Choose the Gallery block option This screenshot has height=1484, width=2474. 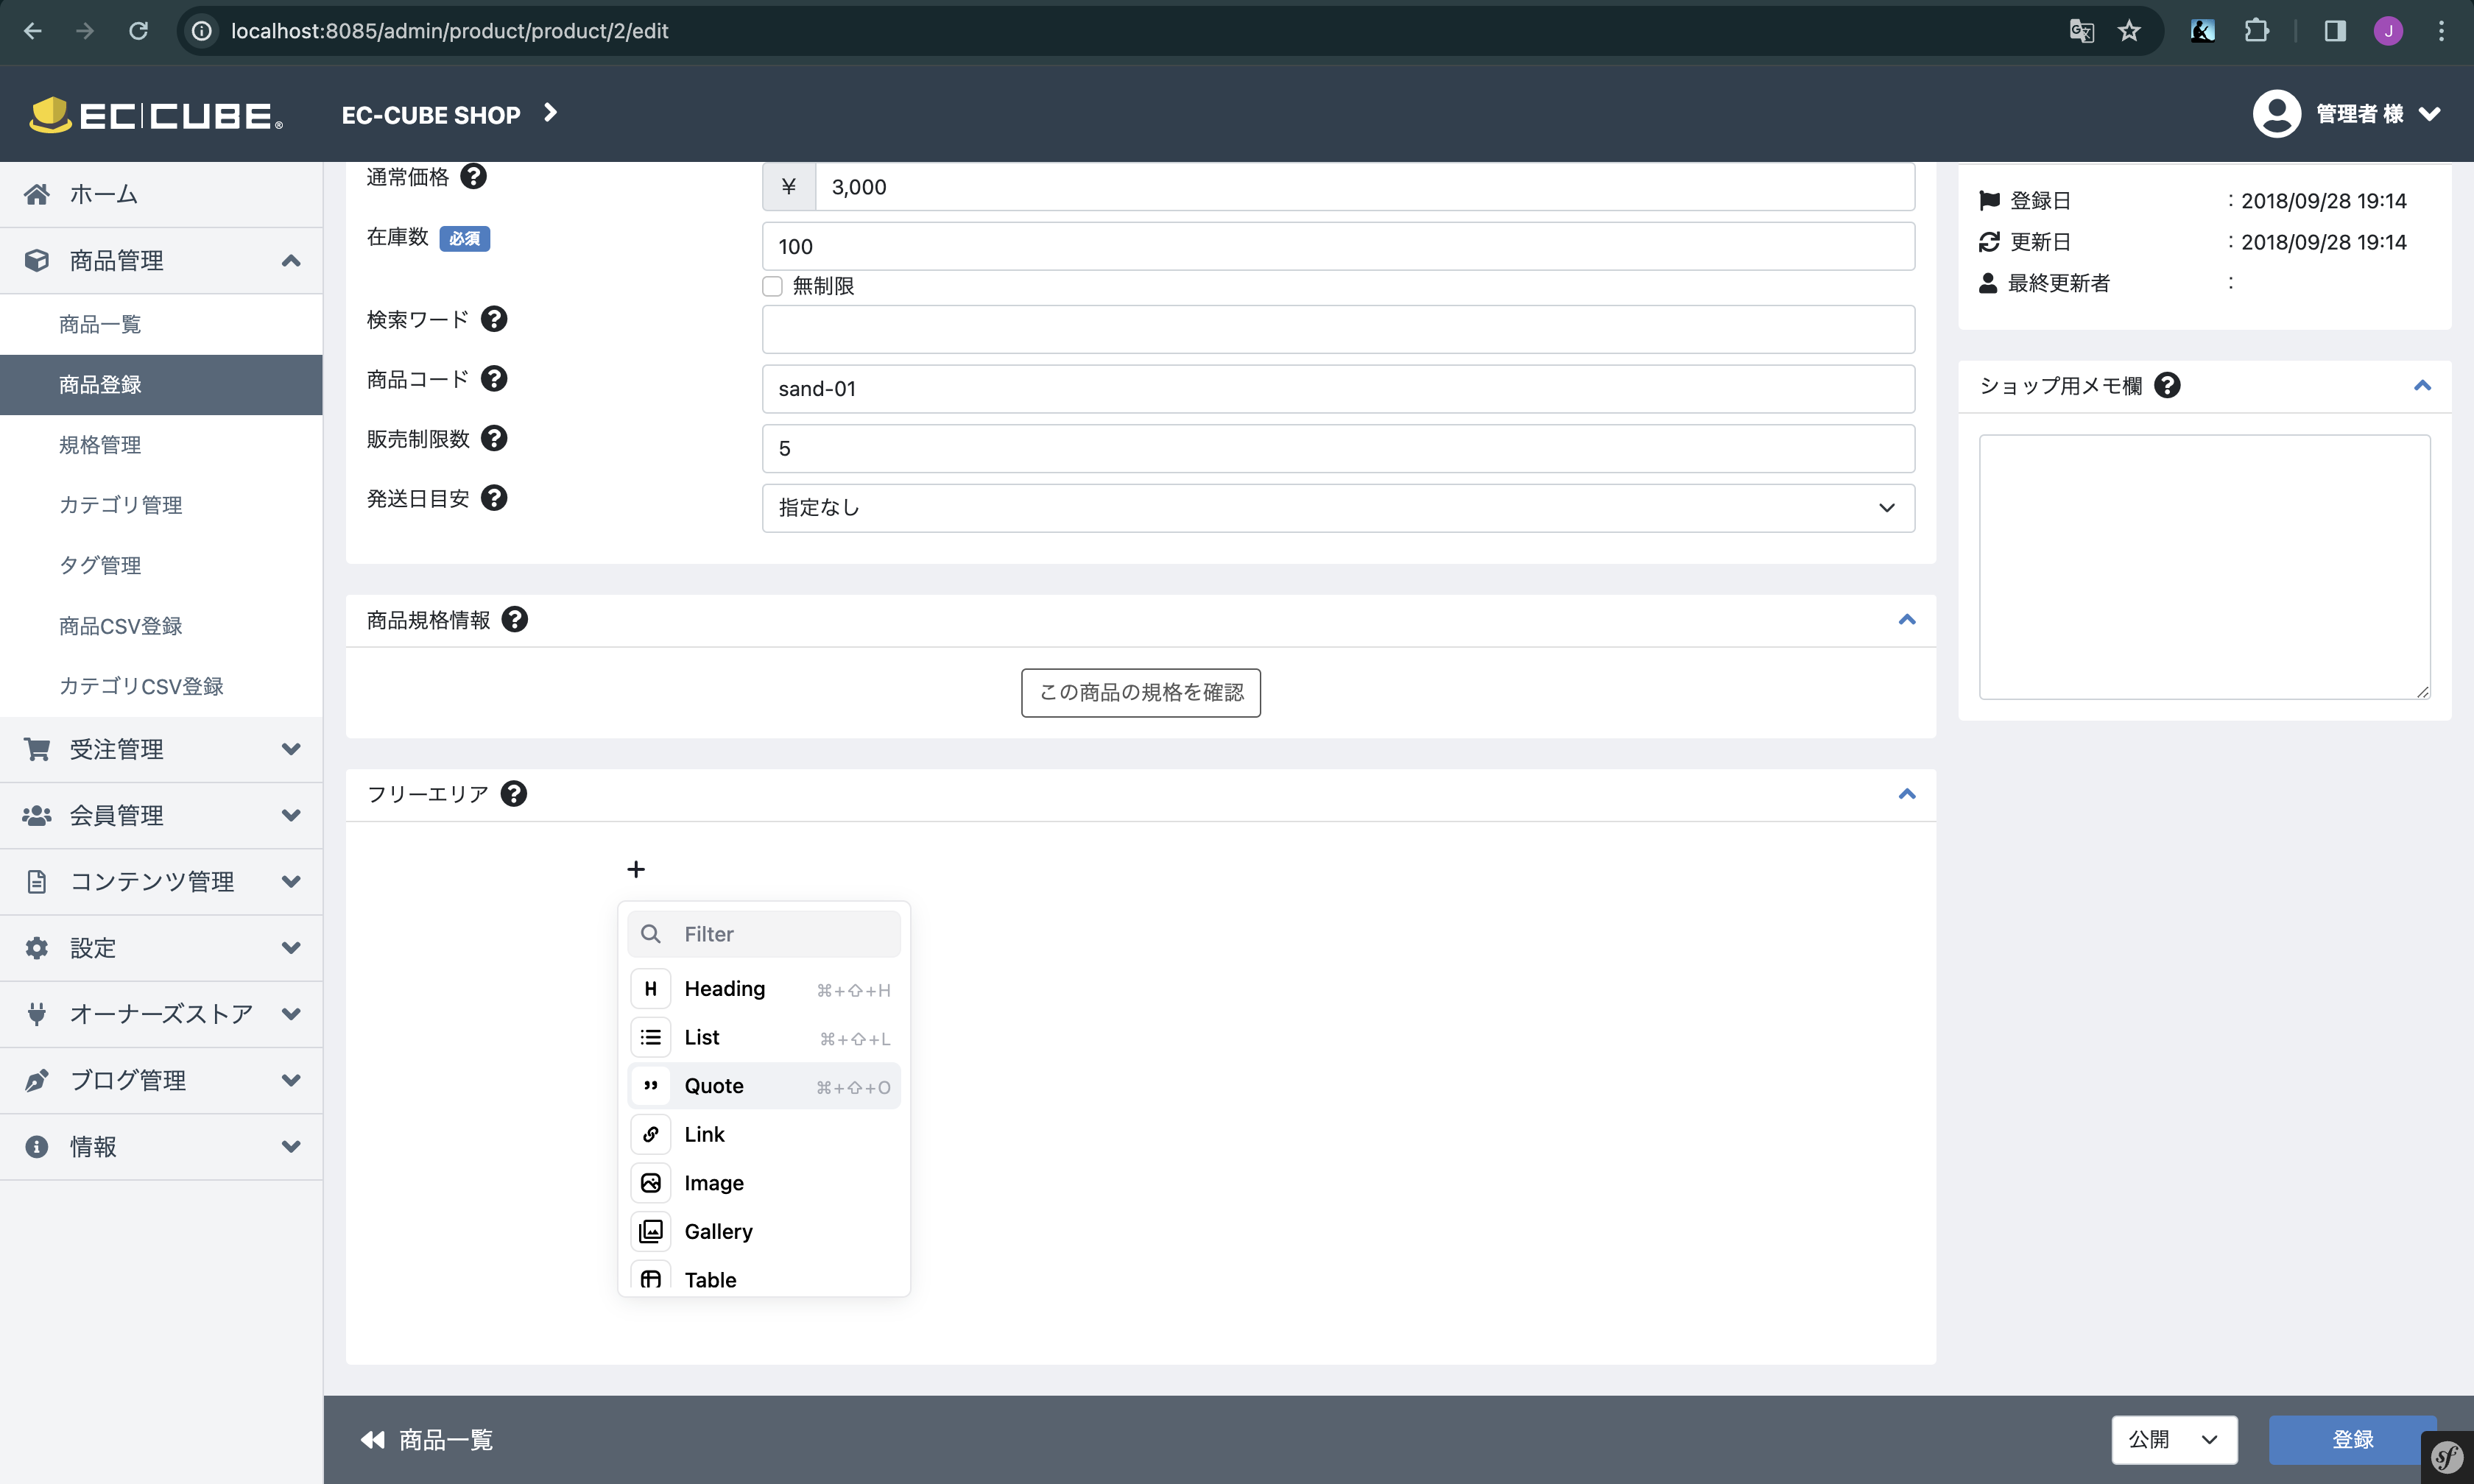coord(764,1231)
